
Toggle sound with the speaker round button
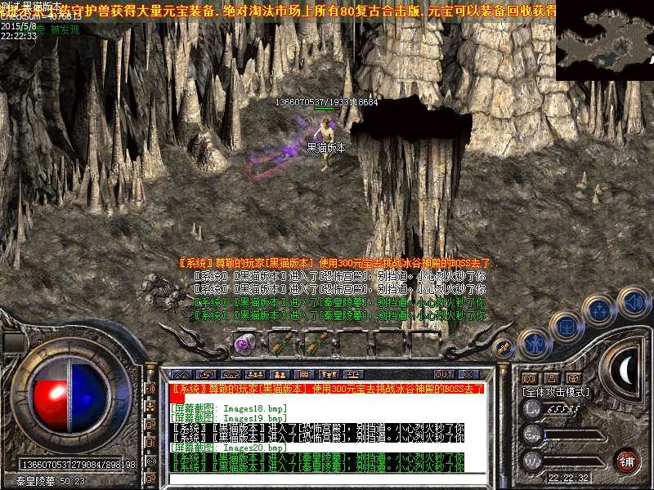633,302
